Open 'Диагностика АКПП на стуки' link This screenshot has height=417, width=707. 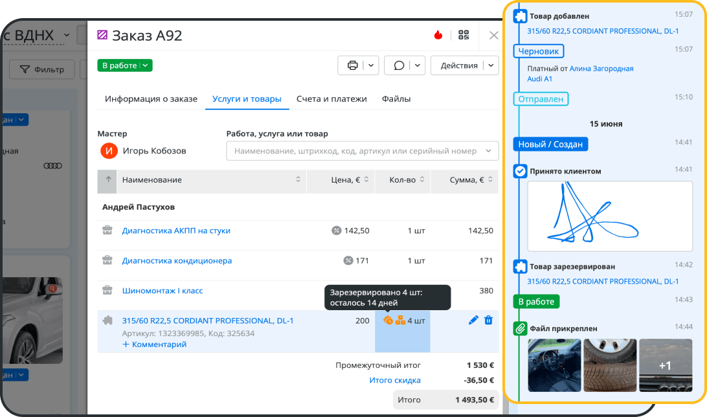(x=176, y=231)
